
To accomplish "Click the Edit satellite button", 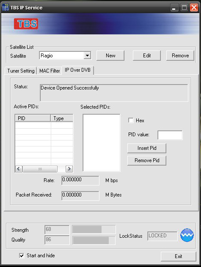I will click(x=147, y=56).
